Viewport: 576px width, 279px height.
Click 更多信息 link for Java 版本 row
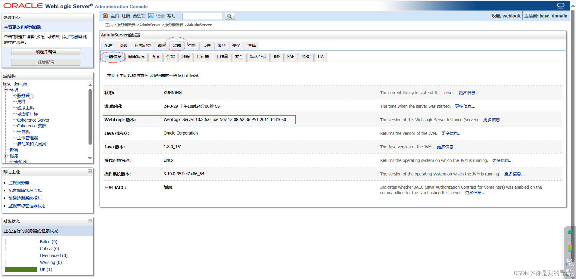point(447,147)
